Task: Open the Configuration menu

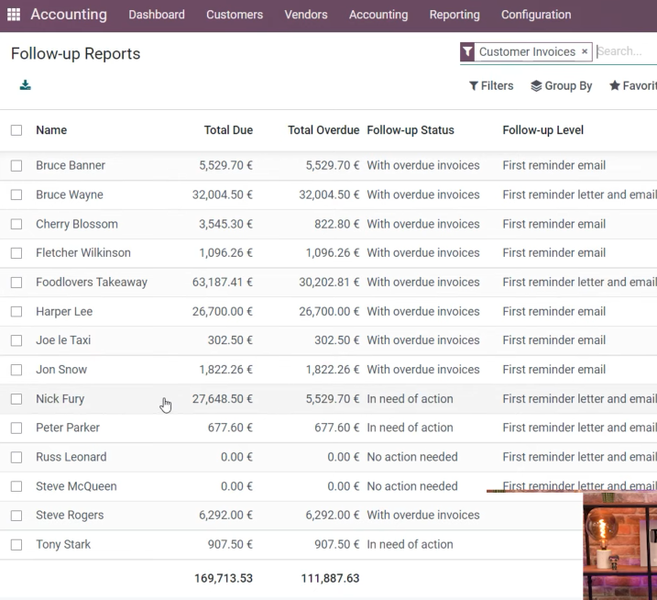Action: (536, 15)
